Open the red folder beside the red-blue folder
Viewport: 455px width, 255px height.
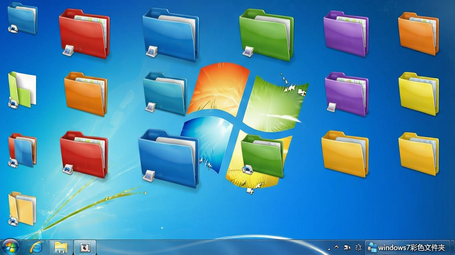(84, 154)
